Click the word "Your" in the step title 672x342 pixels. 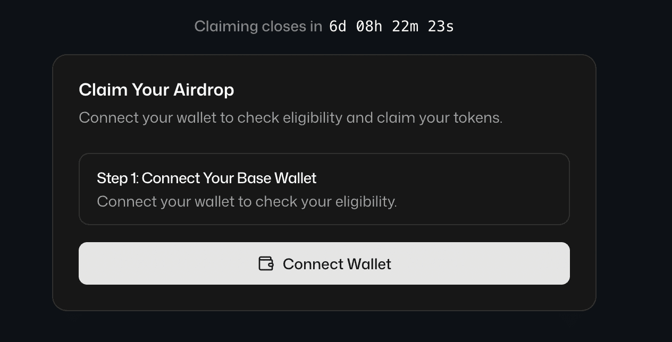pyautogui.click(x=219, y=178)
